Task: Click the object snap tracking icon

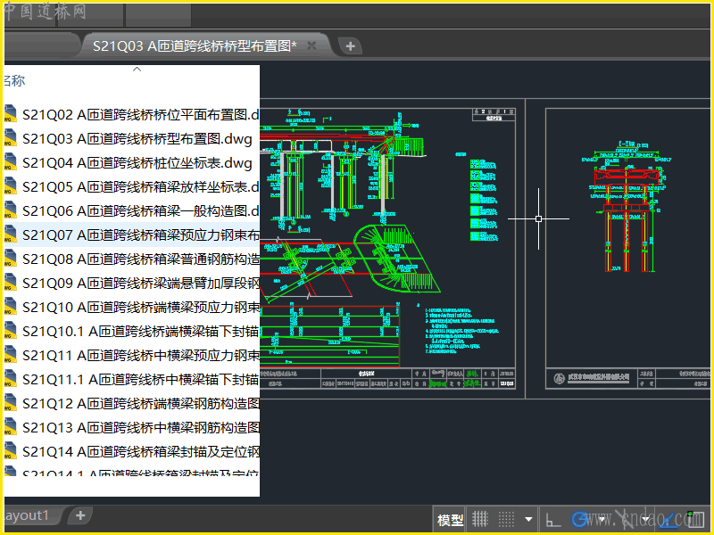Action: [625, 519]
